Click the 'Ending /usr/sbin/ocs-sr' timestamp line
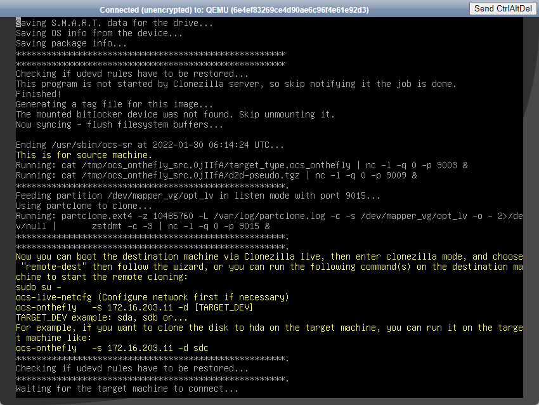Screen dimensions: 539x405 [x=150, y=145]
